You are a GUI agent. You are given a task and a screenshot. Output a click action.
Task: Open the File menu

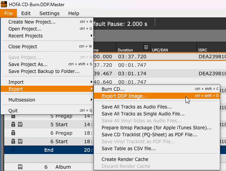coord(8,13)
